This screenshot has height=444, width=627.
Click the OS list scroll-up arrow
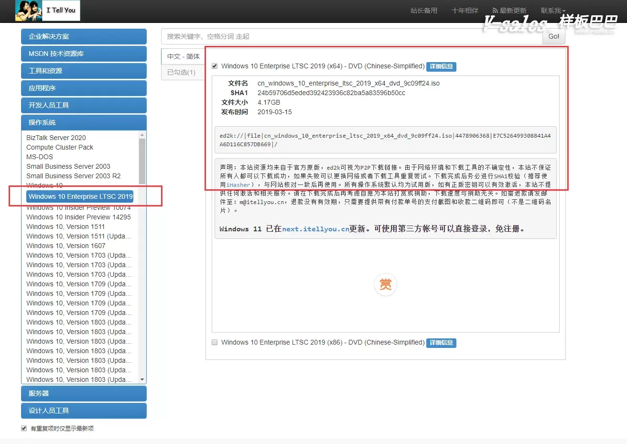pyautogui.click(x=142, y=135)
